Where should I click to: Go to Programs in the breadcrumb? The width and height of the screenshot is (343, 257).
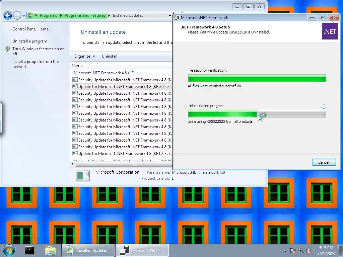coord(48,15)
